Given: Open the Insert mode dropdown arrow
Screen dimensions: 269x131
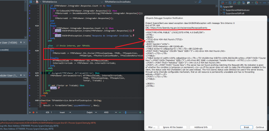Looking at the screenshot, I should click(70, 112).
